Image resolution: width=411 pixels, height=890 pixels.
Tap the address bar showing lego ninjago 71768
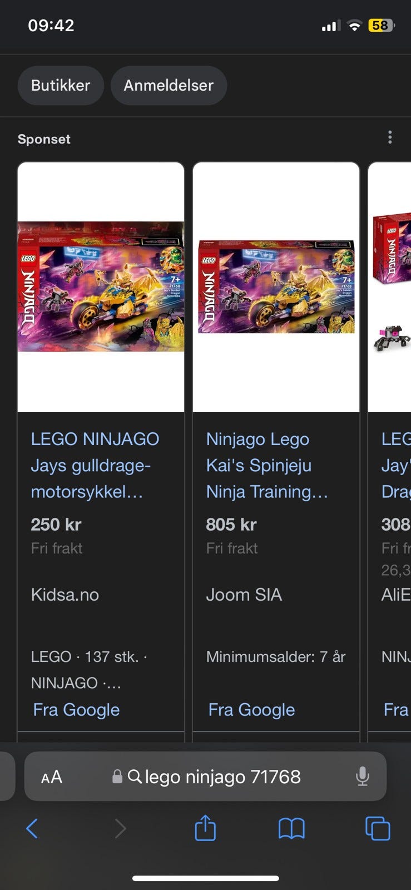pos(205,777)
